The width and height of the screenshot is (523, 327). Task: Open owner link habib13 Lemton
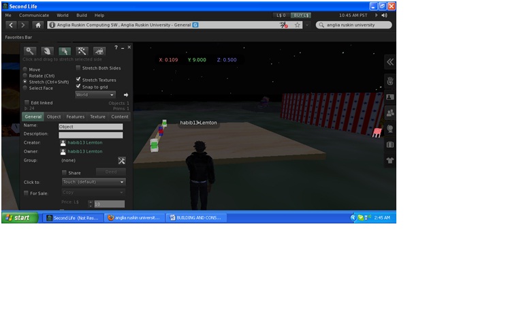click(x=85, y=151)
